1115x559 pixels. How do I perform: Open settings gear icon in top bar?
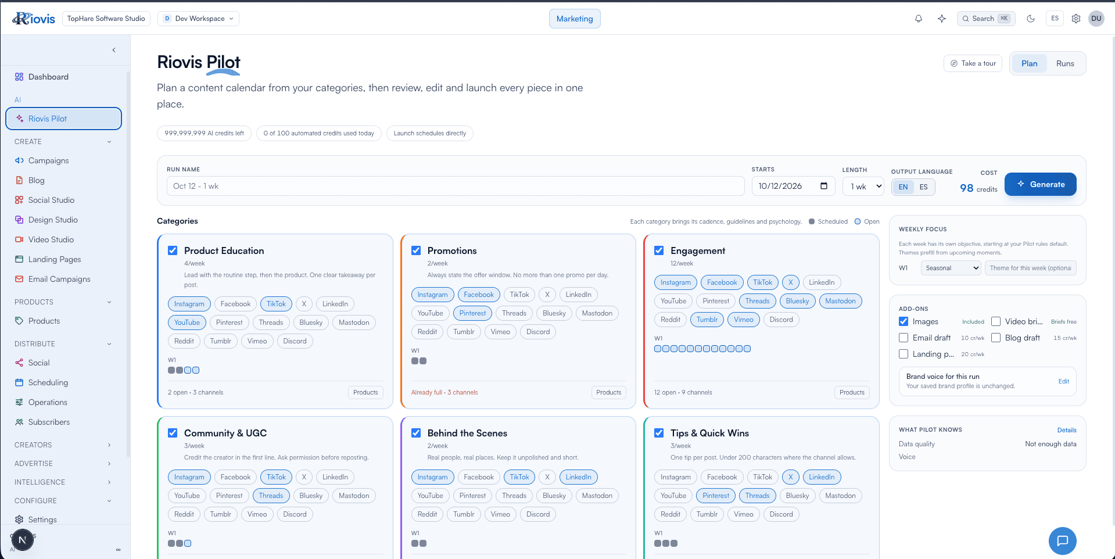click(x=1076, y=19)
